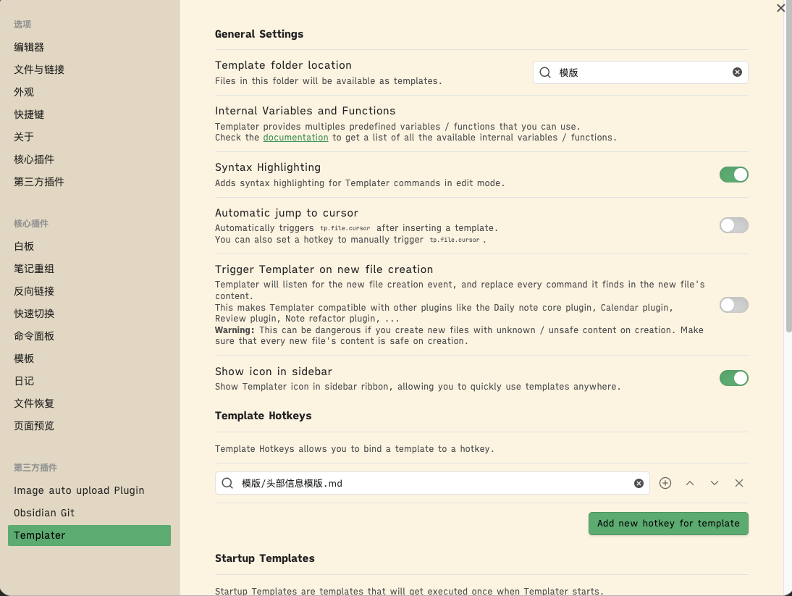Click search icon in the hotkey template field
This screenshot has width=792, height=596.
(227, 483)
